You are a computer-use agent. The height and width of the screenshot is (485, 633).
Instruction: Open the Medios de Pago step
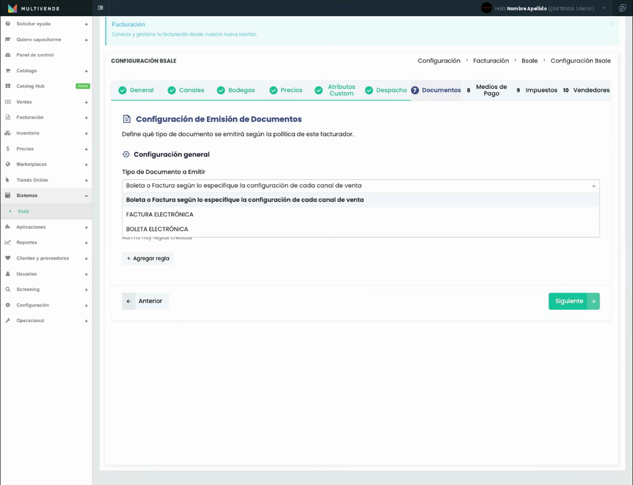pos(487,90)
